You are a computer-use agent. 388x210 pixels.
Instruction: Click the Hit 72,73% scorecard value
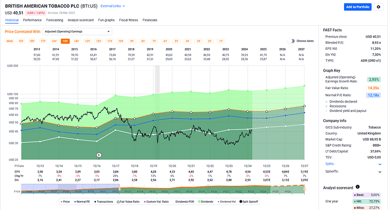click(x=367, y=202)
